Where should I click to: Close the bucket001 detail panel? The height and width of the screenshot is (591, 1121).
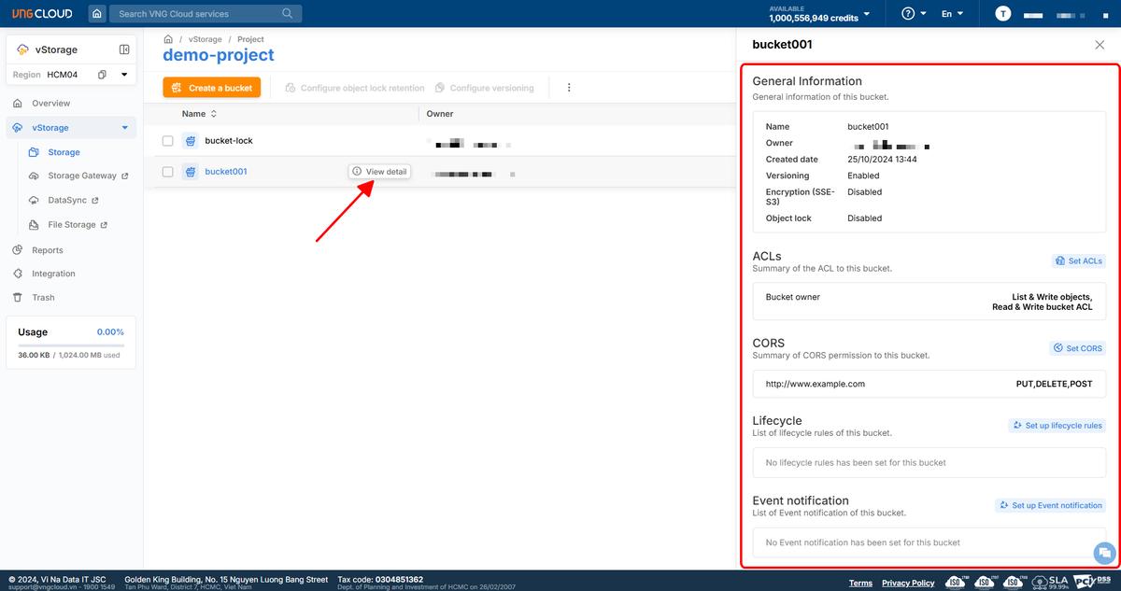[1099, 45]
